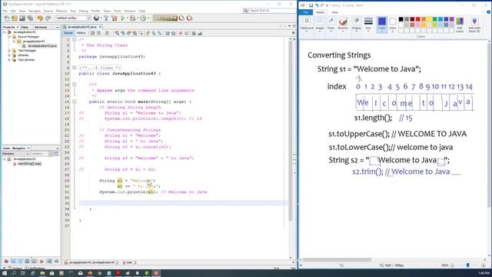Click the New File icon in NetBeans toolbar
The height and width of the screenshot is (277, 492).
point(7,18)
